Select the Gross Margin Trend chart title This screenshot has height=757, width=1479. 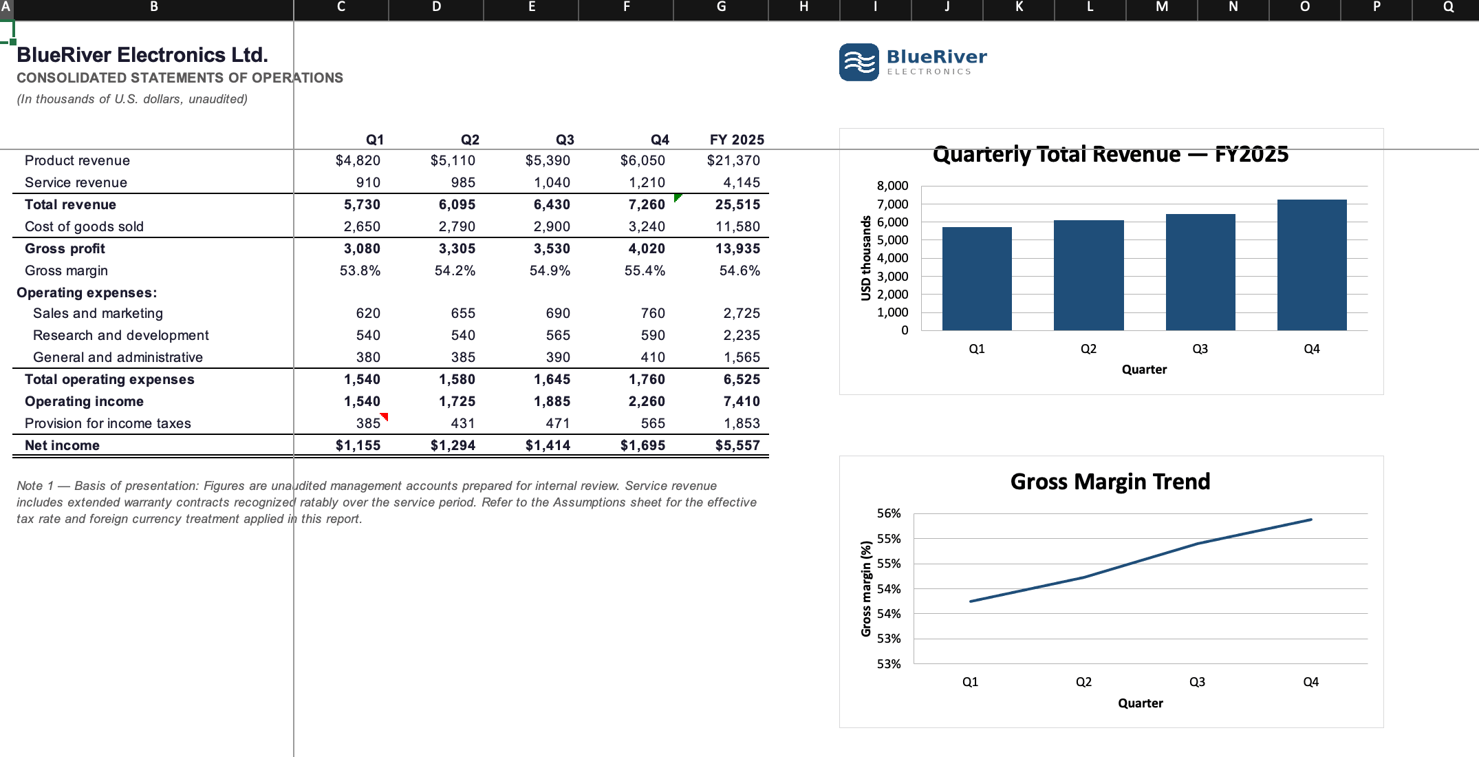1110,481
